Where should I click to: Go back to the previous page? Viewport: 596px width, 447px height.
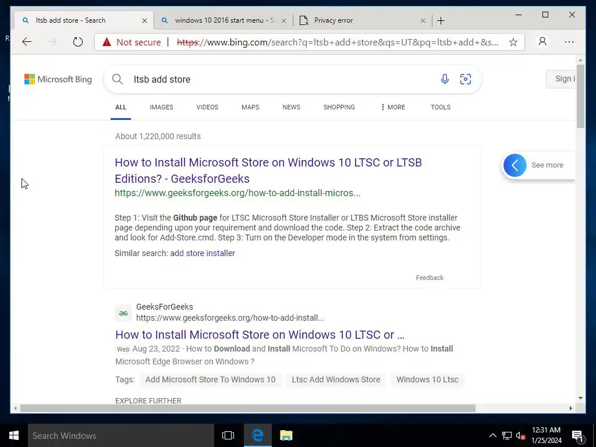click(27, 42)
